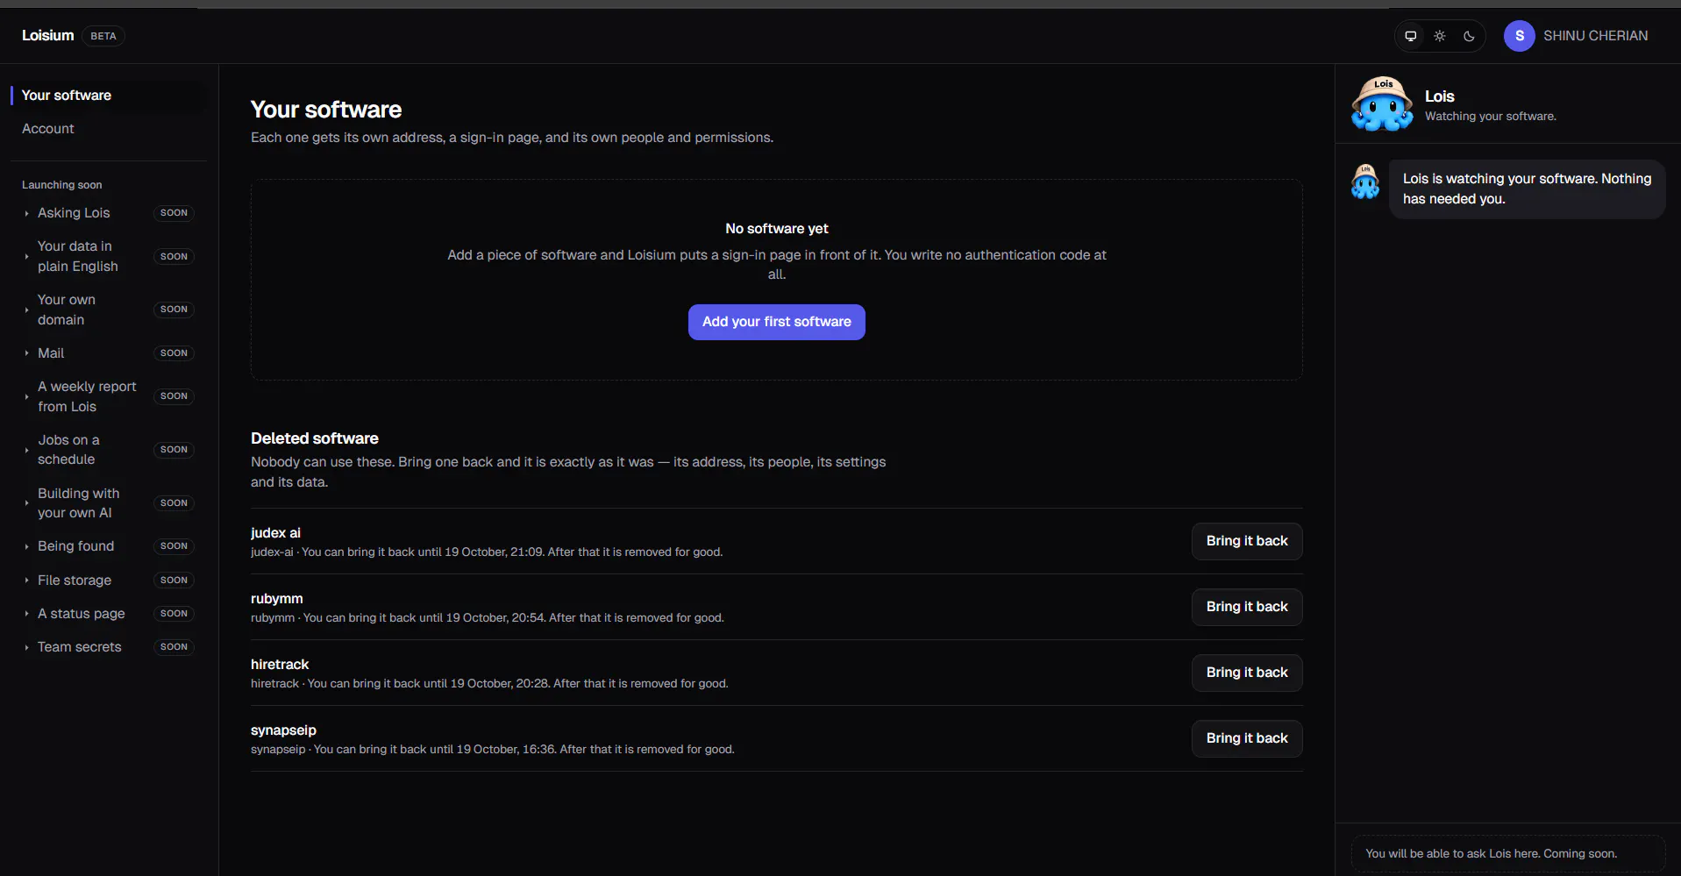The width and height of the screenshot is (1681, 876).
Task: Click Add your first software button
Action: tap(777, 322)
